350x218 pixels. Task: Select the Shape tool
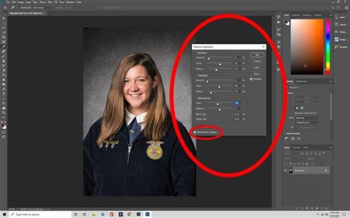[4, 103]
